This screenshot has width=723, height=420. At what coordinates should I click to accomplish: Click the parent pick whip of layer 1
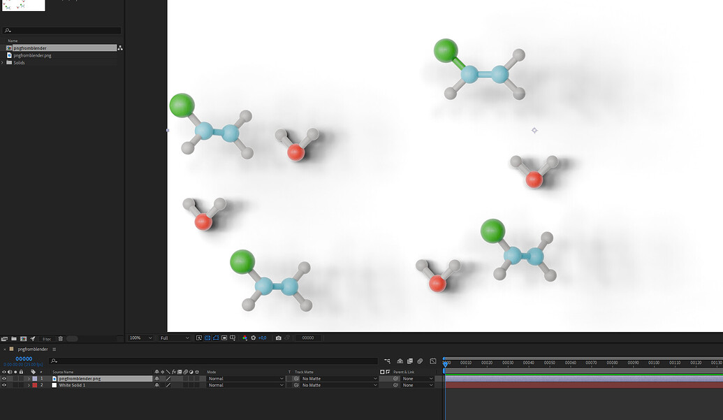pos(395,379)
